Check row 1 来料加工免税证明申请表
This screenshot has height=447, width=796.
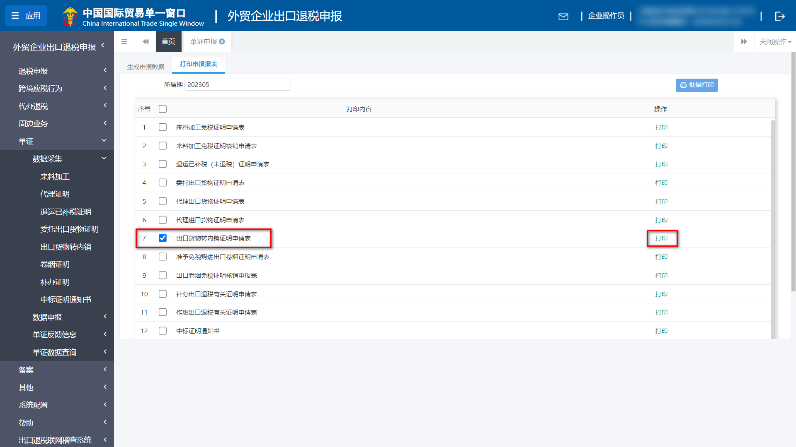tap(163, 127)
